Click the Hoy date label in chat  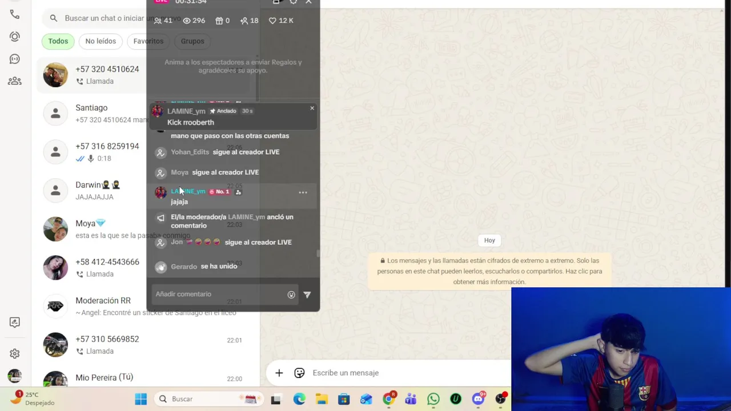pos(489,240)
